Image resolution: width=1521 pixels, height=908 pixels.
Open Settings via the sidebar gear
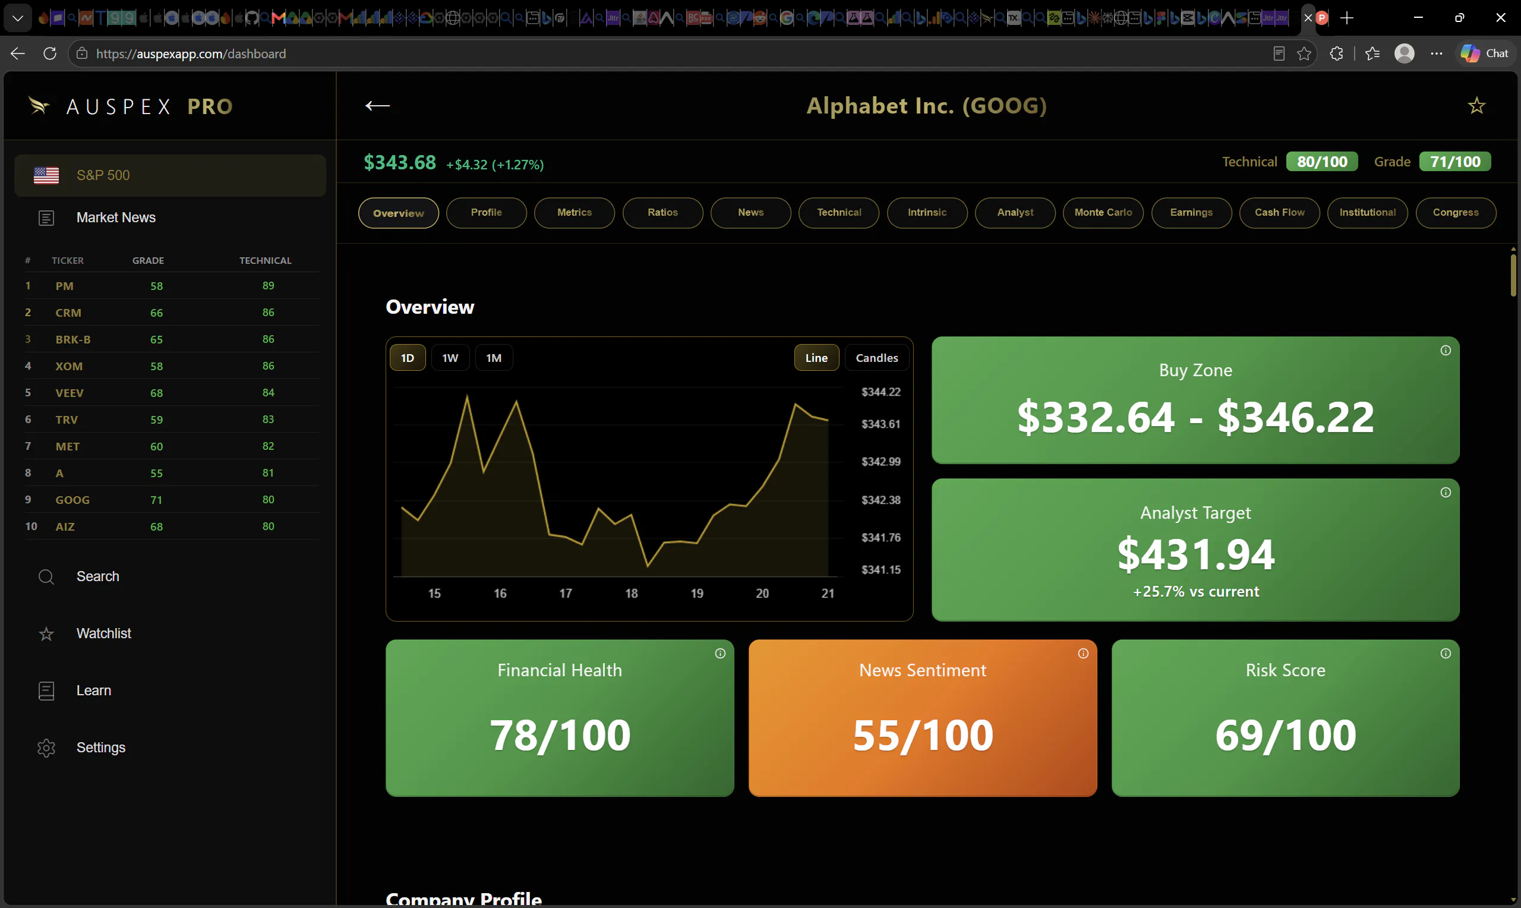[x=46, y=748]
